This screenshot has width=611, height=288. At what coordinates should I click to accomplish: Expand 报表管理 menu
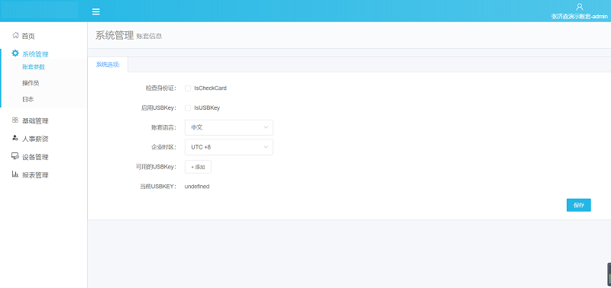point(35,175)
